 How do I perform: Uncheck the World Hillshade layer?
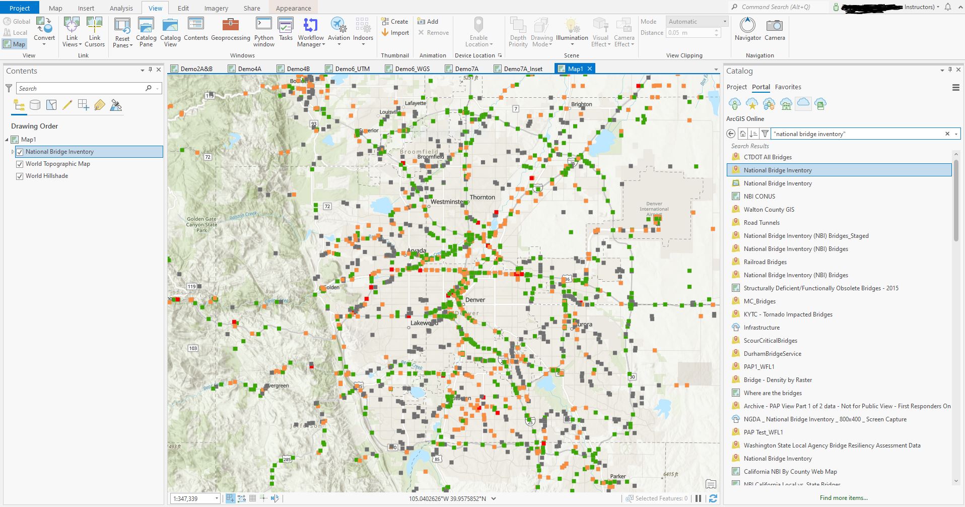[20, 176]
